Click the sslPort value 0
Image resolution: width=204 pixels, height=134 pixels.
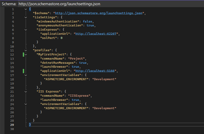point(62,38)
